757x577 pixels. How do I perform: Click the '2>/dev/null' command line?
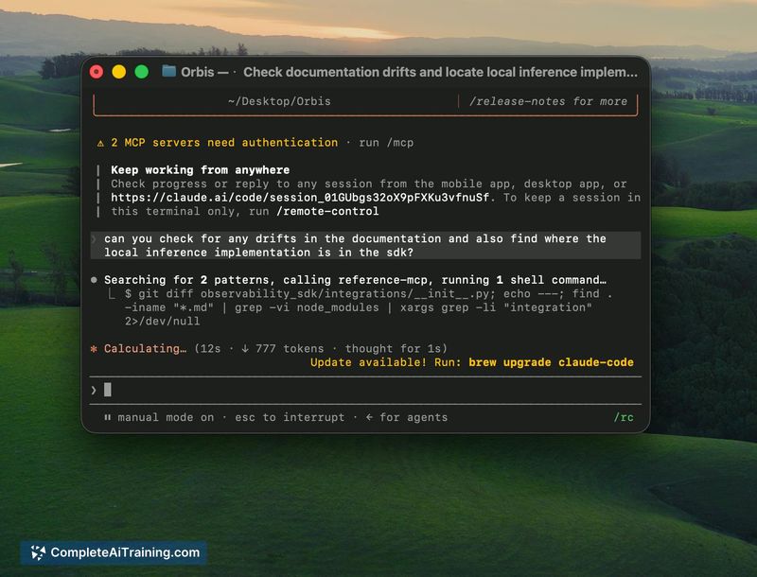tap(162, 322)
